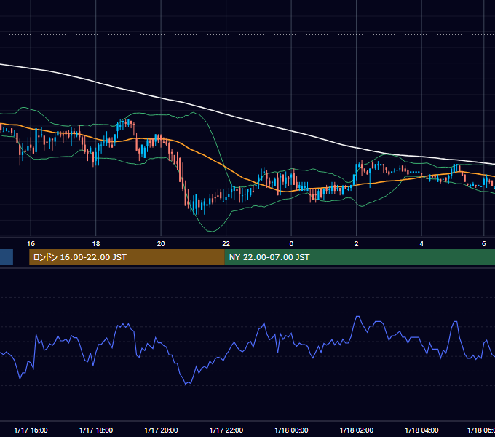Click the 1/17 20:00 date label
Screen dimensions: 495x437
coord(161,430)
